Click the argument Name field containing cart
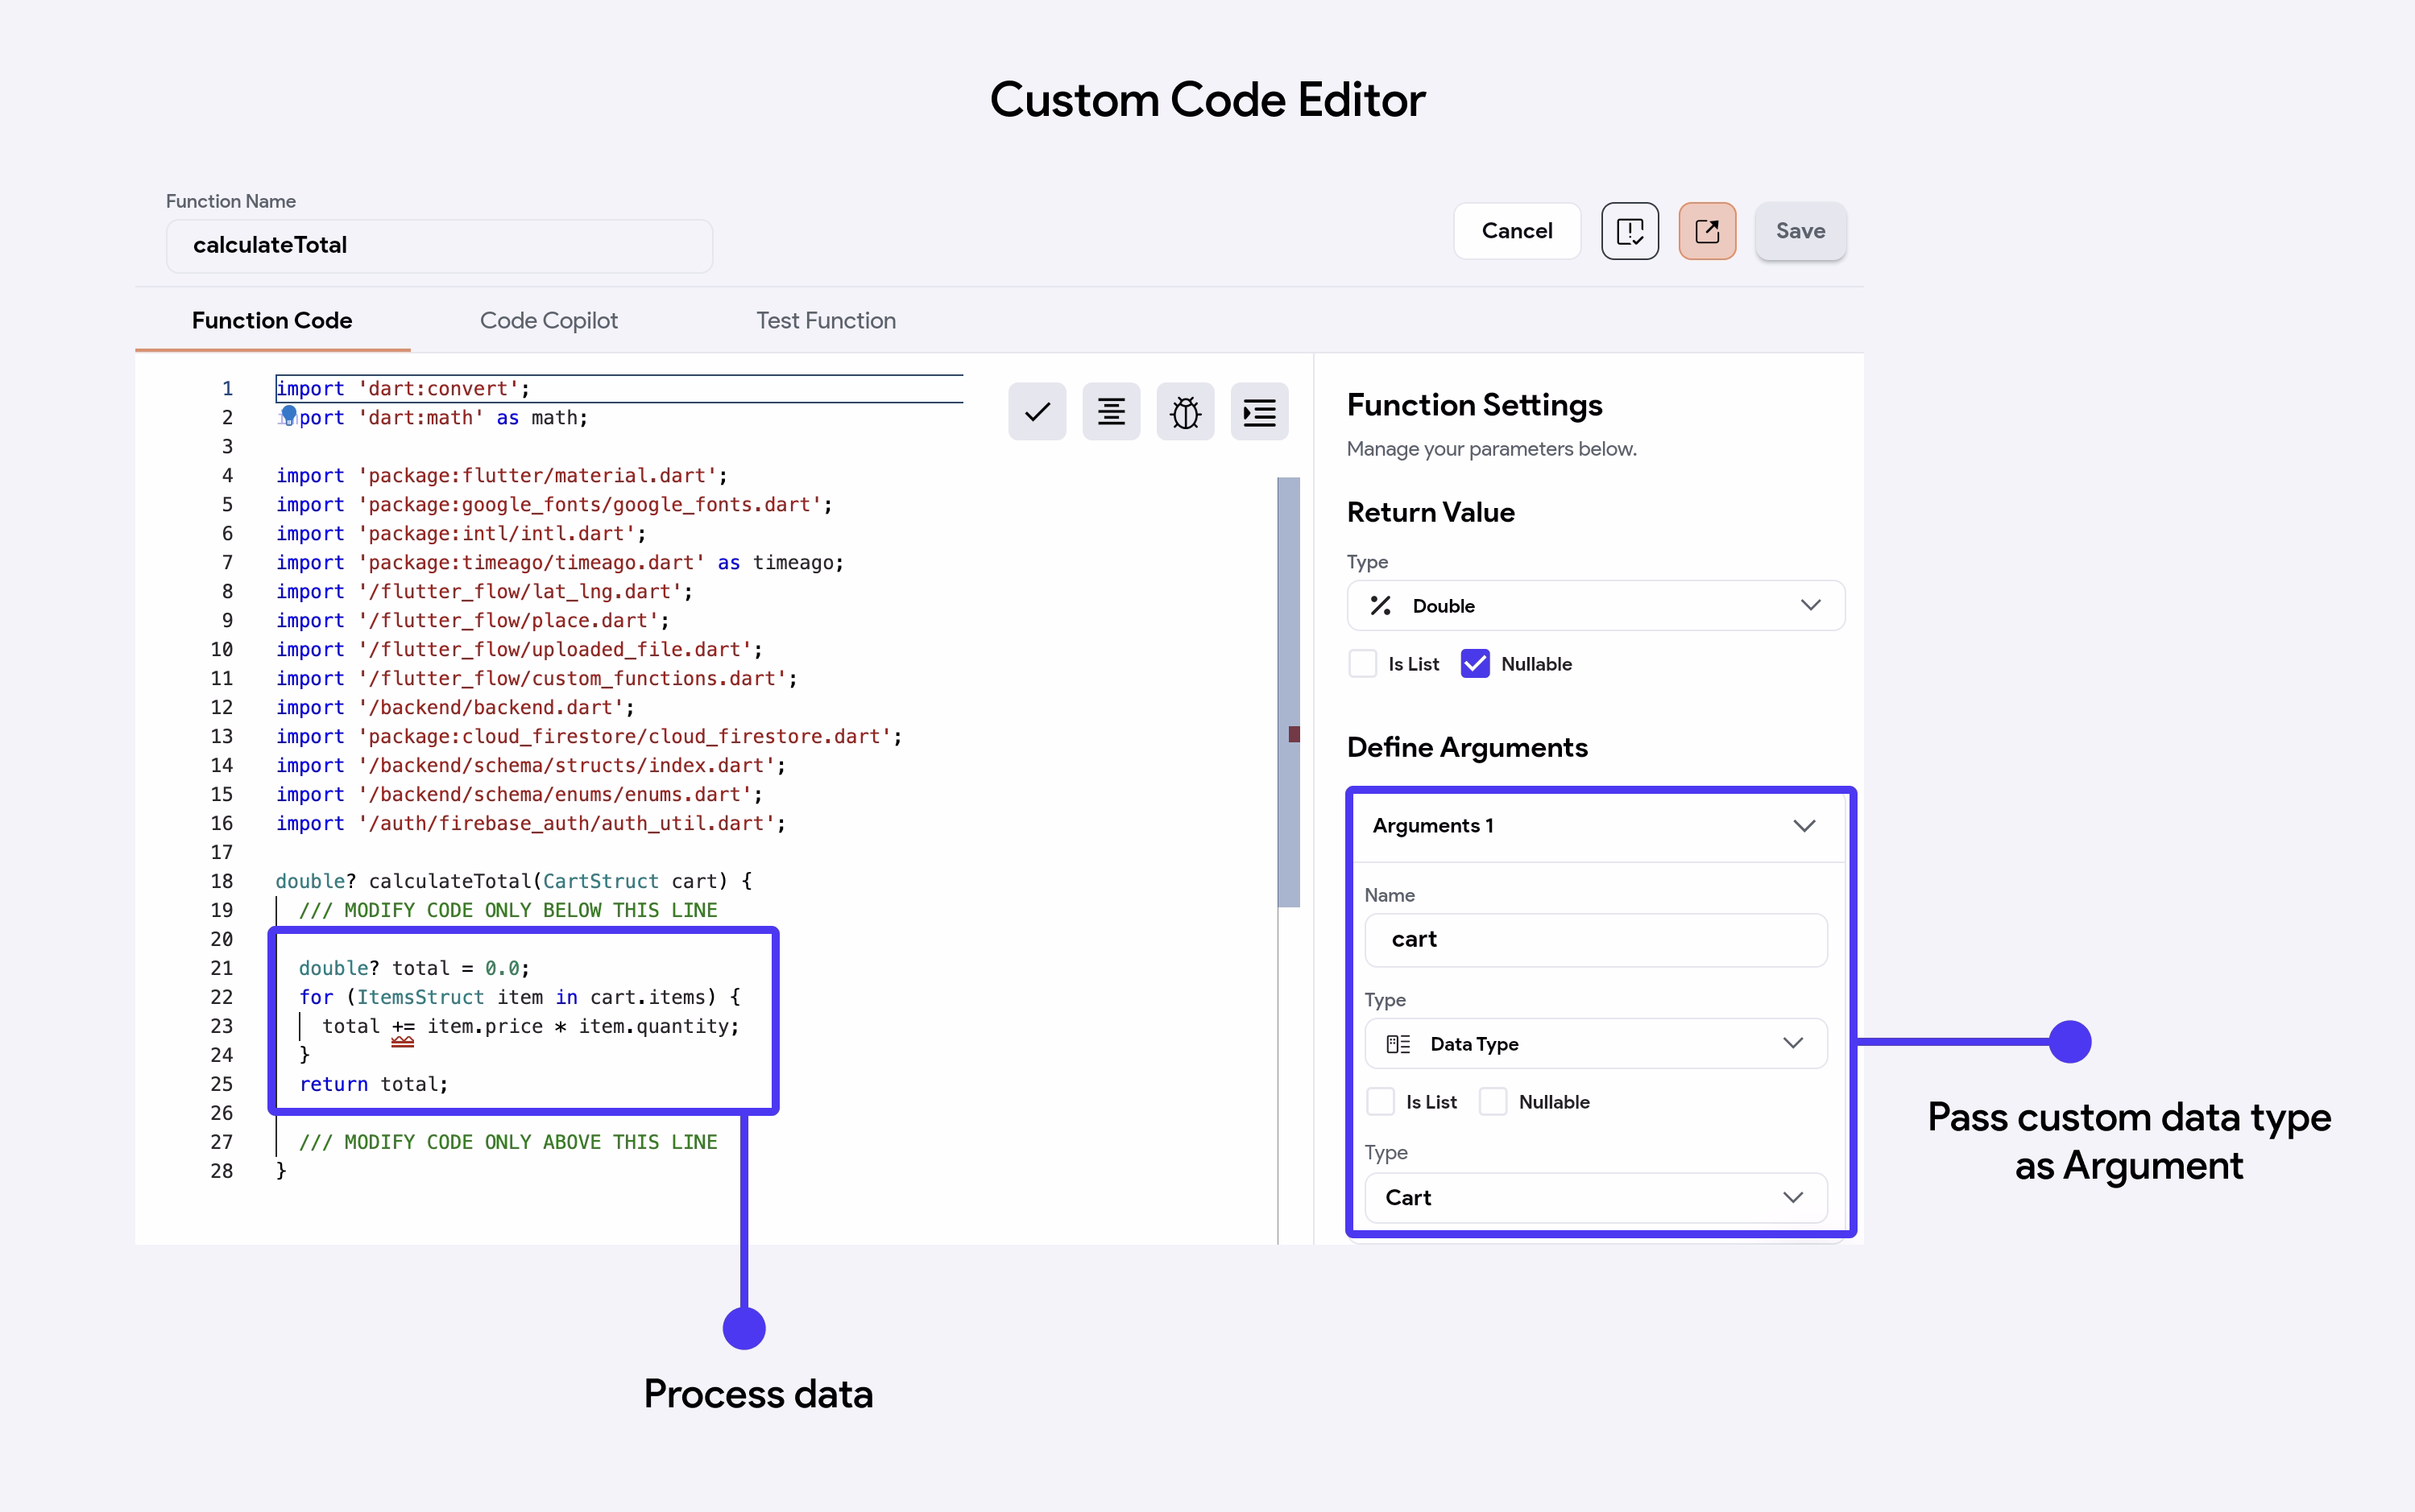This screenshot has width=2415, height=1512. coord(1596,940)
